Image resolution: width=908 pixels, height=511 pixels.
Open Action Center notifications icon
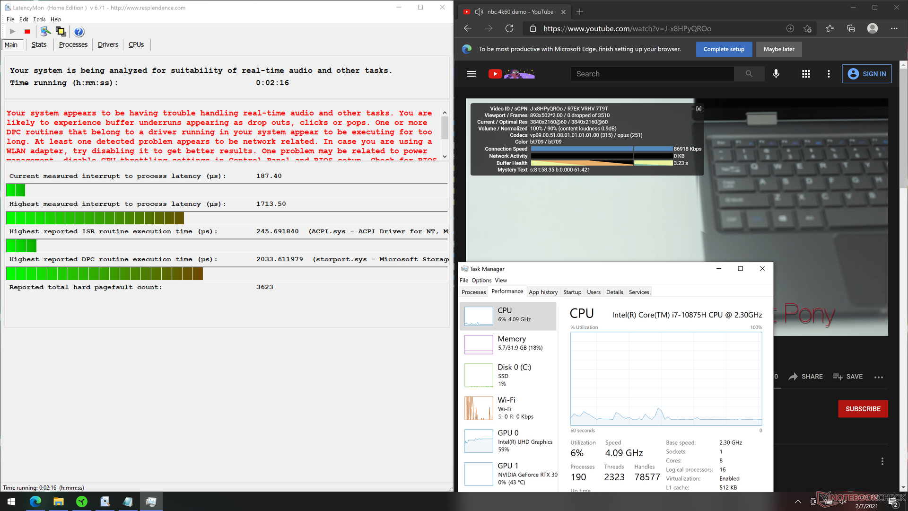click(893, 502)
